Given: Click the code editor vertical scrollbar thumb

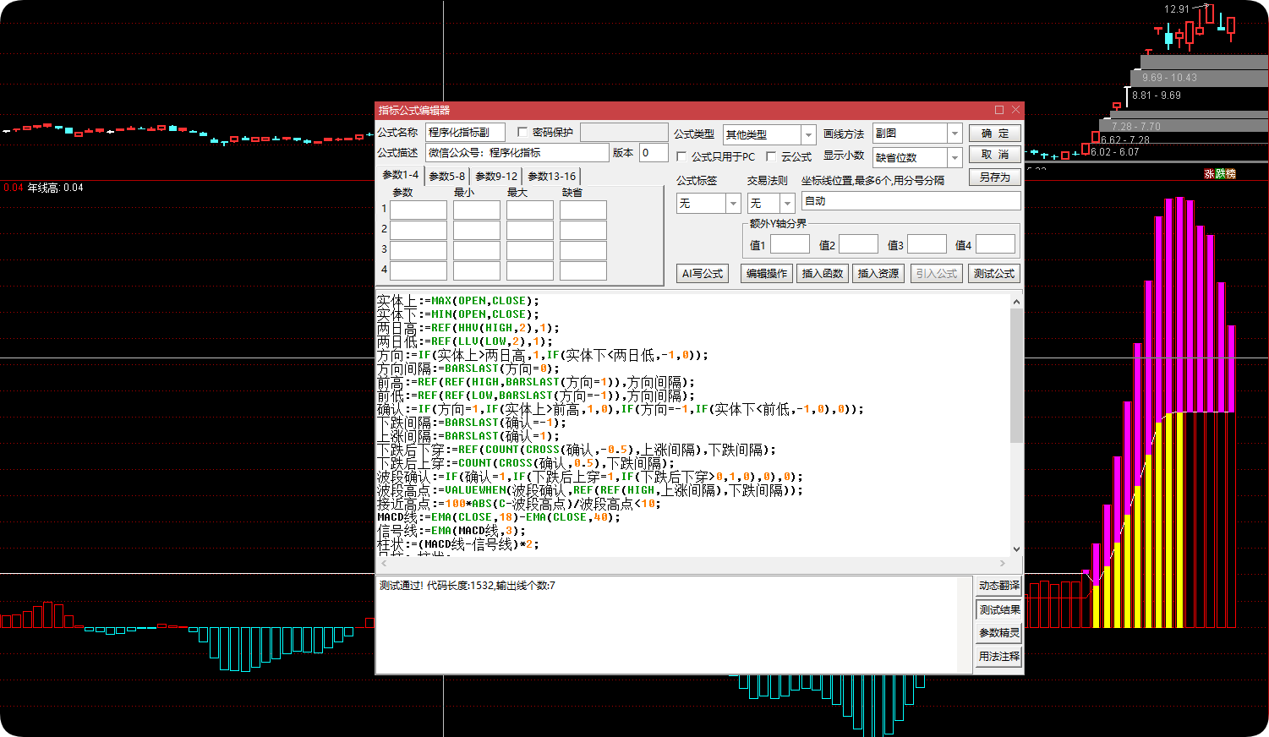Looking at the screenshot, I should click(1016, 375).
